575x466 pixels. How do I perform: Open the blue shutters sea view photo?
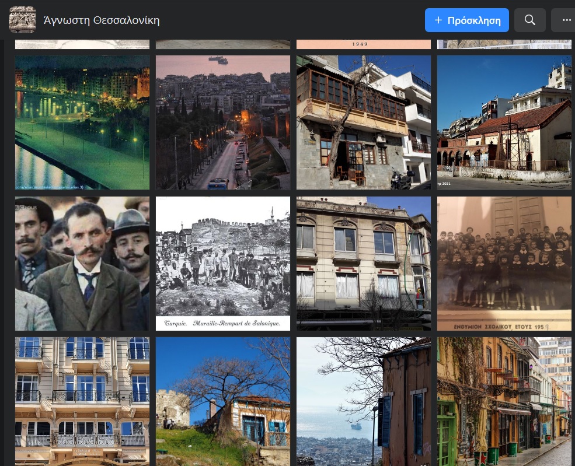pyautogui.click(x=364, y=401)
